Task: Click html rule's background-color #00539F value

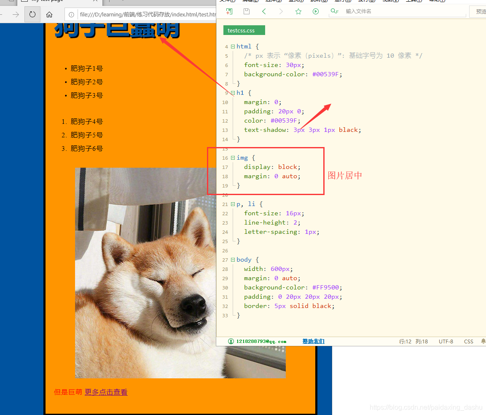Action: point(325,74)
